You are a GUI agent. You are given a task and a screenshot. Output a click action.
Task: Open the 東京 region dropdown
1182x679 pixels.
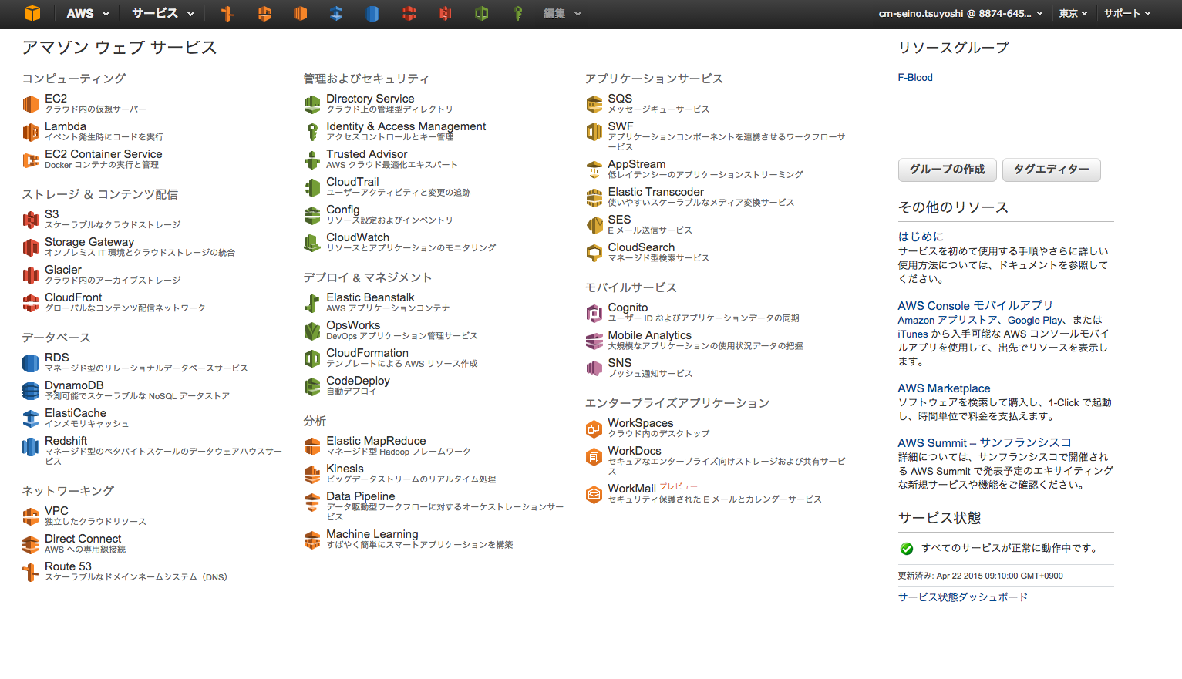[x=1073, y=13]
